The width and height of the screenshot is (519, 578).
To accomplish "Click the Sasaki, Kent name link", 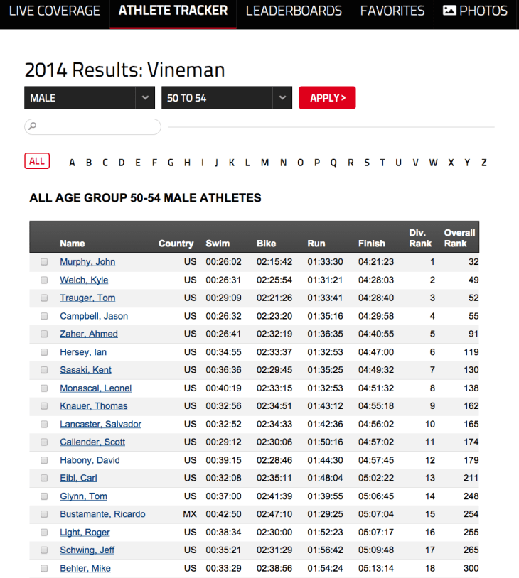I will (85, 370).
